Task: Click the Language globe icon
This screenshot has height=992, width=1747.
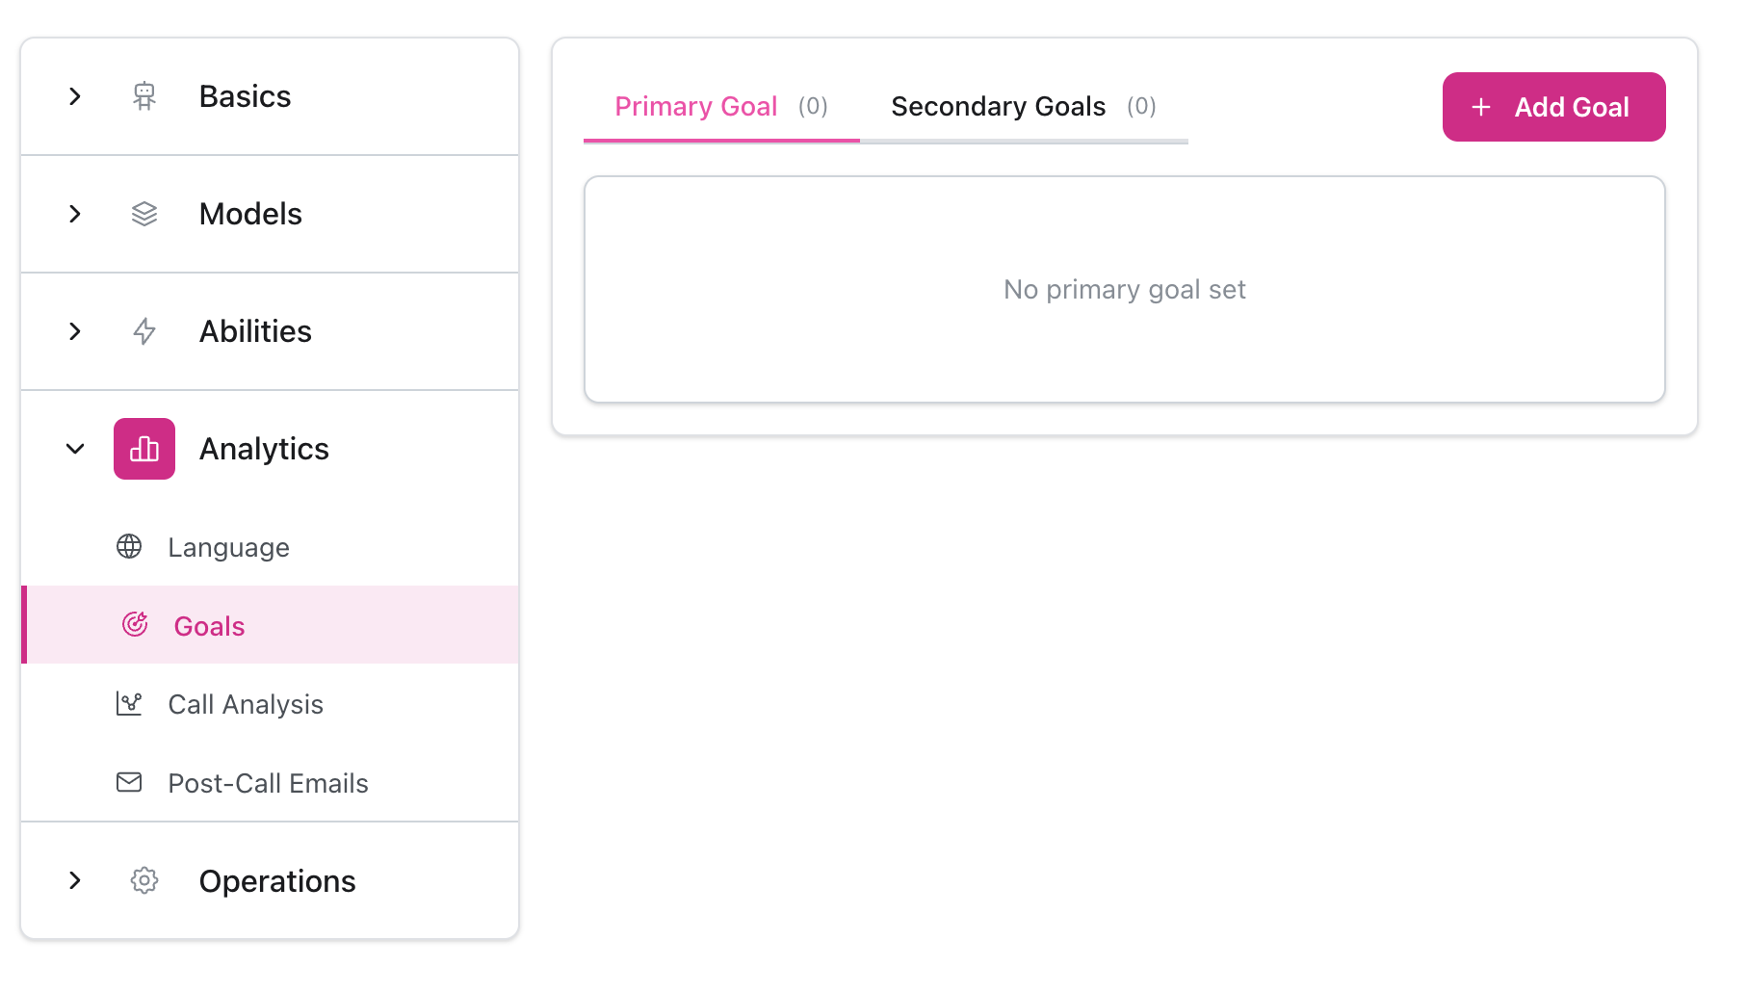Action: tap(129, 547)
